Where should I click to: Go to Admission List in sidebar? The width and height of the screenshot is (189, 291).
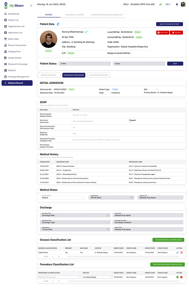[x=15, y=33]
